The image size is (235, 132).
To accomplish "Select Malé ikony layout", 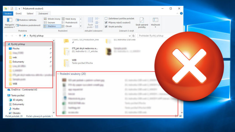I will pyautogui.click(x=69, y=19).
